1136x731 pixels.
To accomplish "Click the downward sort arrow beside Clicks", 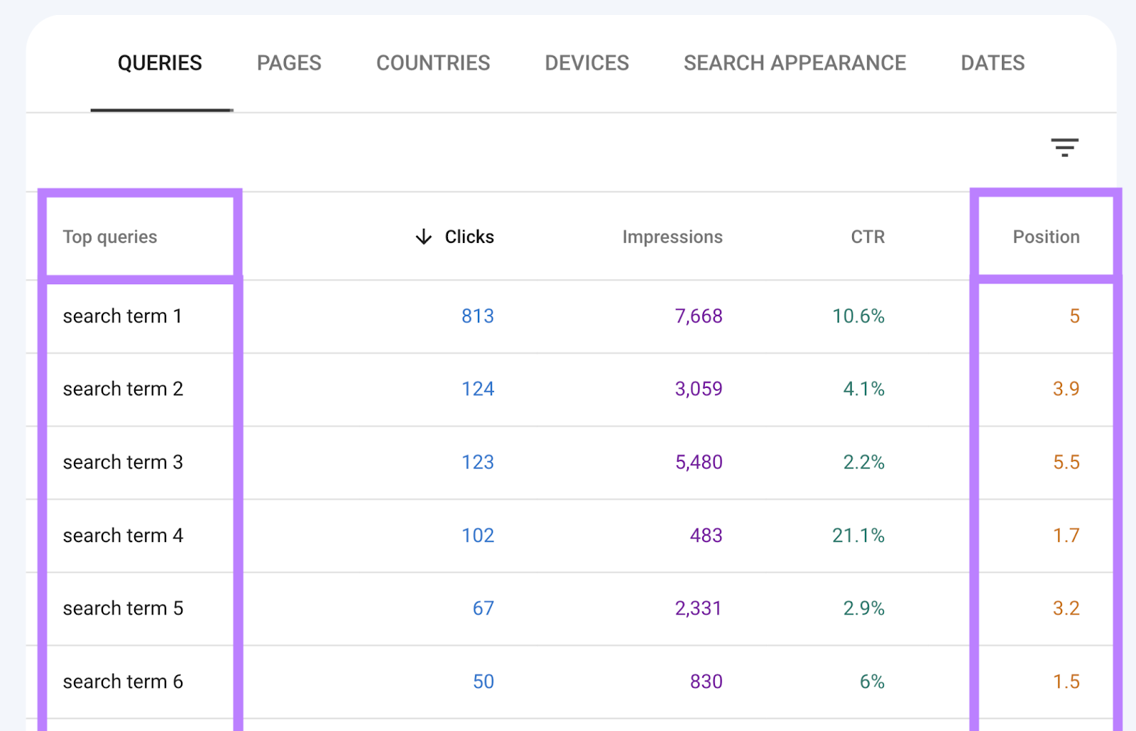I will [x=422, y=237].
